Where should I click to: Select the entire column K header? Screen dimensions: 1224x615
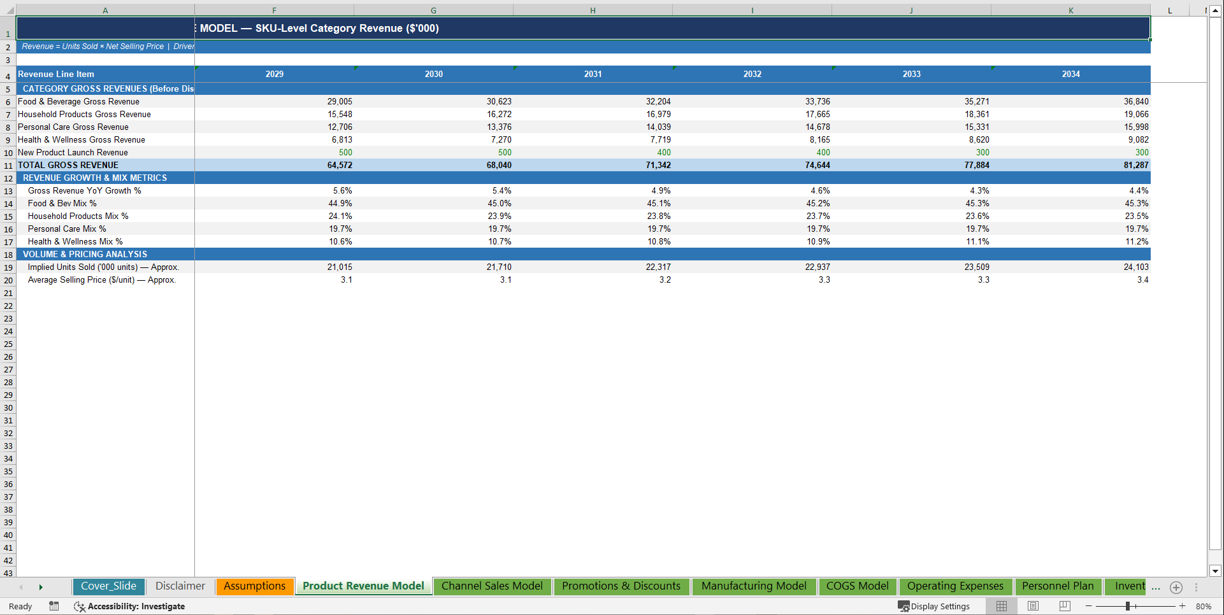click(1070, 10)
